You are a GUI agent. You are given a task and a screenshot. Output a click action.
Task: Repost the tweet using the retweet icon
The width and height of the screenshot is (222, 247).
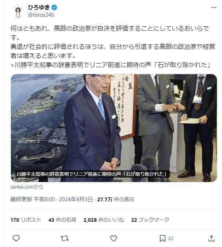pyautogui.click(x=65, y=238)
